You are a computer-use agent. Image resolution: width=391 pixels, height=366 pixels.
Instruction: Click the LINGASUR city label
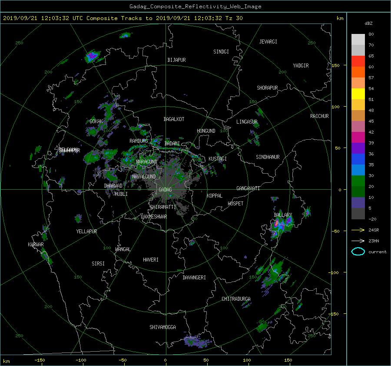click(x=247, y=122)
